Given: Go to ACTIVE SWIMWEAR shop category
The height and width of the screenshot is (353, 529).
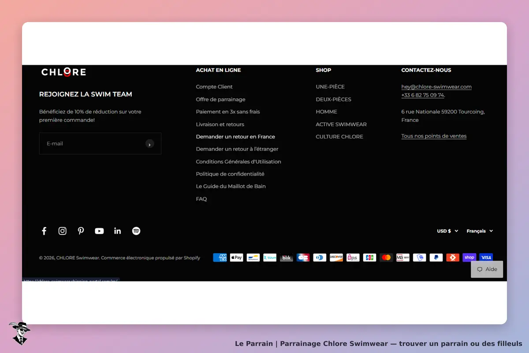Looking at the screenshot, I should point(341,124).
